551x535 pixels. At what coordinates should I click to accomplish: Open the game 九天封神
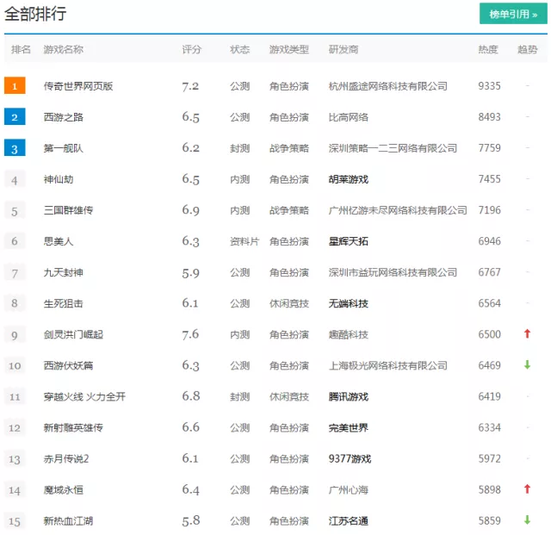(x=63, y=272)
